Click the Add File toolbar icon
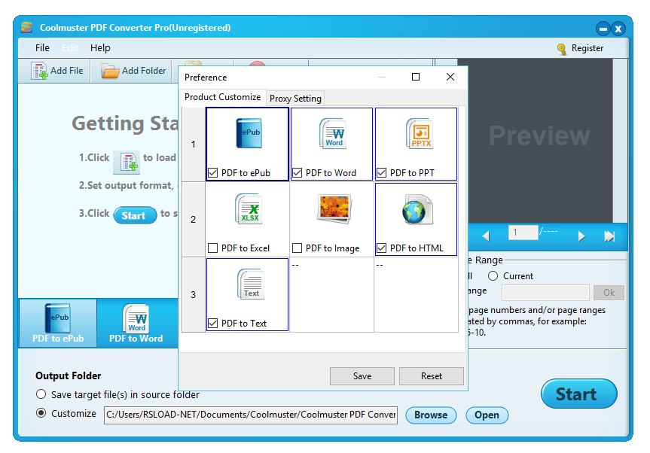This screenshot has width=650, height=453. (x=39, y=71)
